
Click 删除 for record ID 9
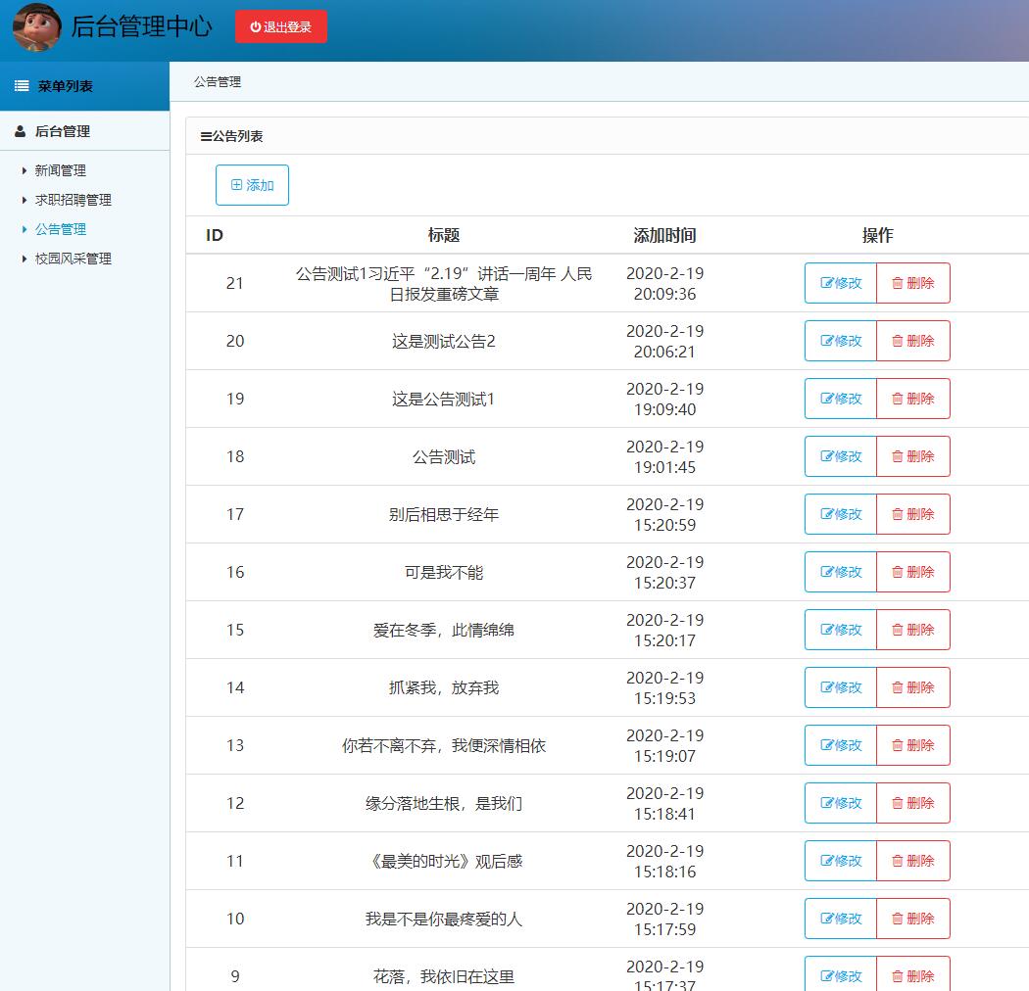click(x=913, y=975)
